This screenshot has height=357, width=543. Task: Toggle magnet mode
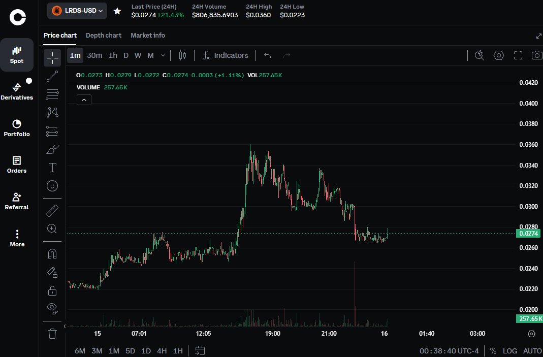[x=52, y=254]
